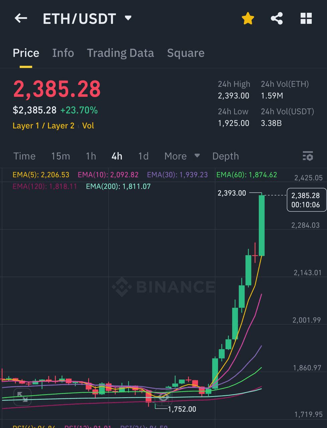
Task: Tap the EMA(60): 1,874.62 indicator label
Action: click(247, 175)
